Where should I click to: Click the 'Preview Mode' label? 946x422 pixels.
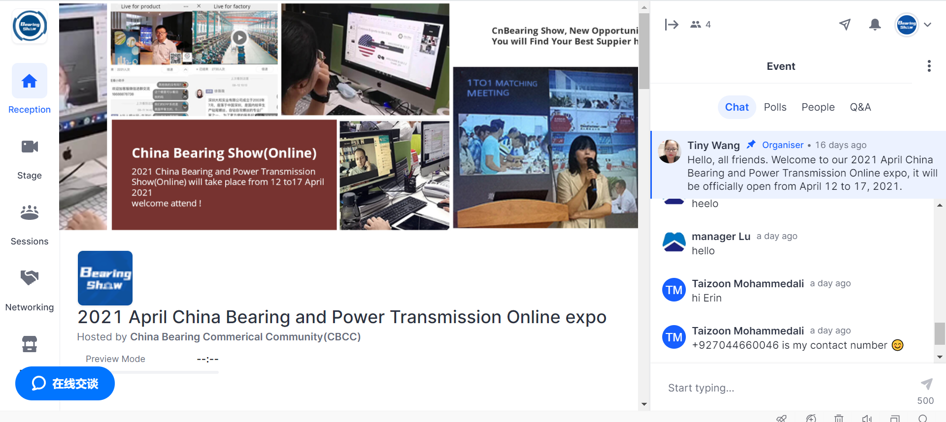coord(115,359)
